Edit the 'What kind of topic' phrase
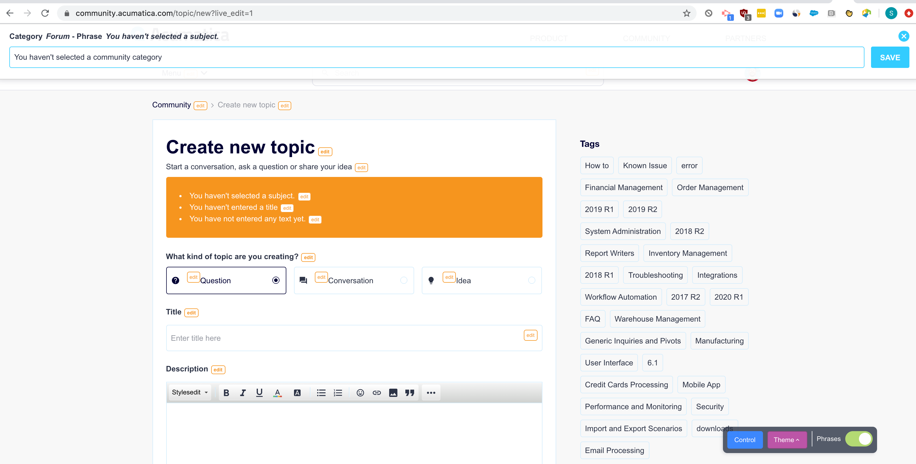 click(x=308, y=257)
